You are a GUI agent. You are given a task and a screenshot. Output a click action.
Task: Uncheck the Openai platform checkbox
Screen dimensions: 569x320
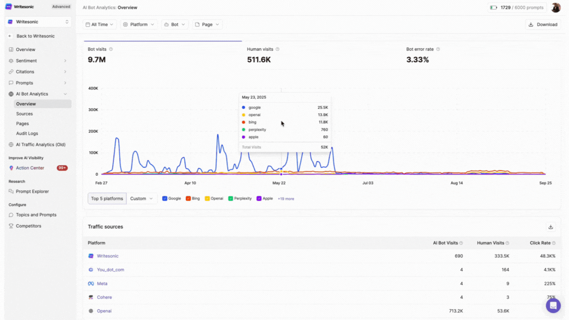[207, 199]
